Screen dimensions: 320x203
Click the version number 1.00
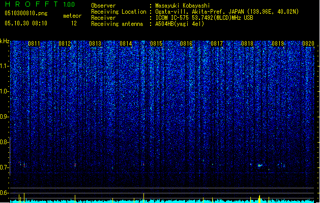click(69, 4)
